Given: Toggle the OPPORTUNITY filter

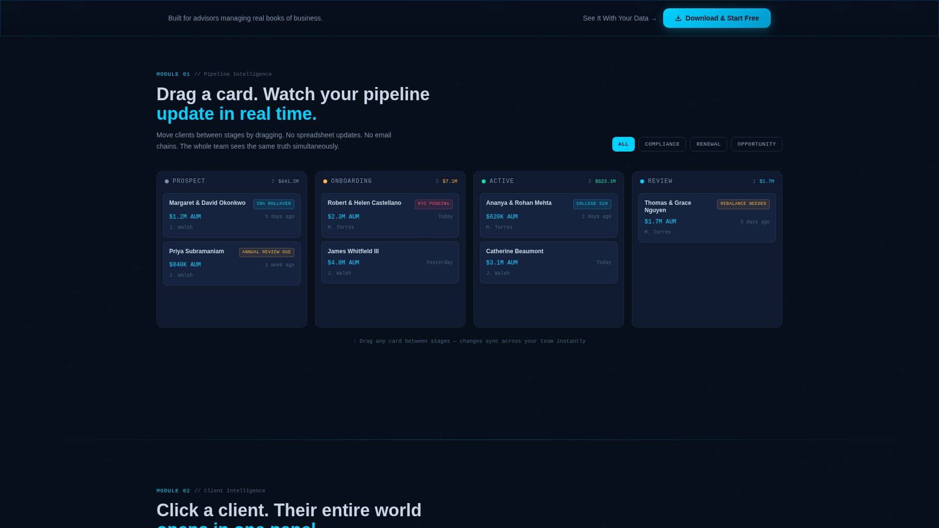Looking at the screenshot, I should (x=756, y=144).
